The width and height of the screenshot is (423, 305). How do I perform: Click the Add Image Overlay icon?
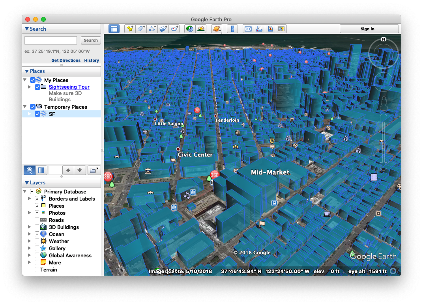point(163,28)
